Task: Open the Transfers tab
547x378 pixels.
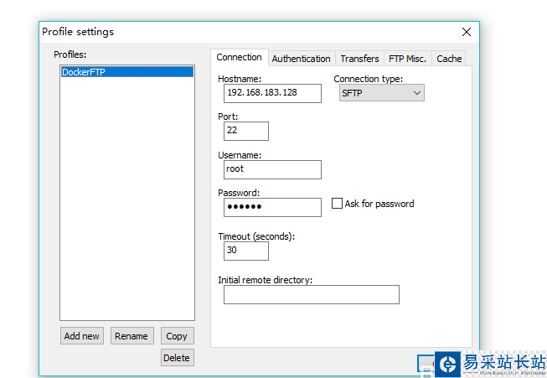Action: tap(359, 59)
